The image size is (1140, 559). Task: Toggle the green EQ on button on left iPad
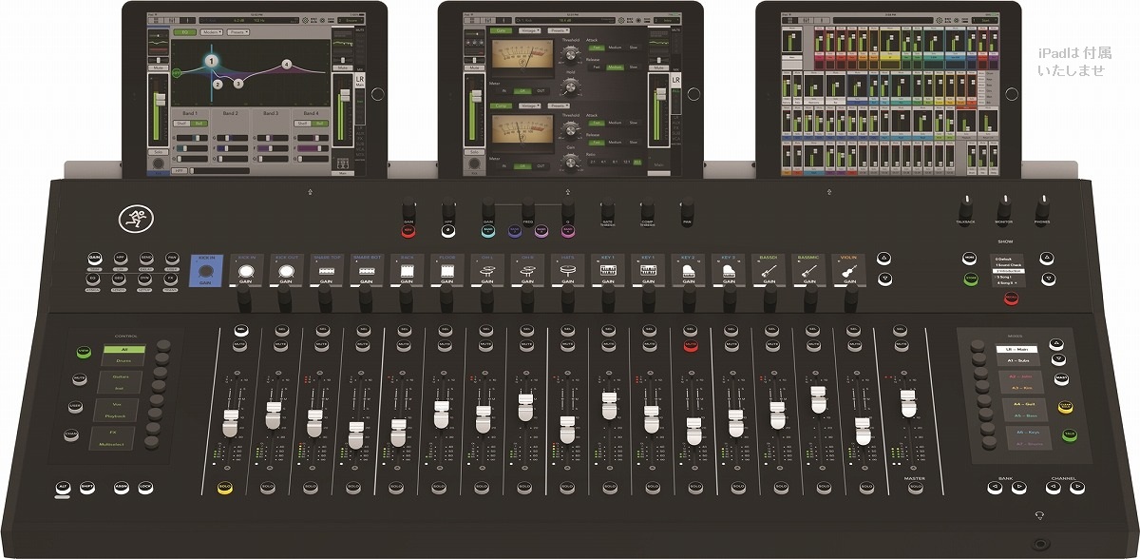pyautogui.click(x=185, y=32)
